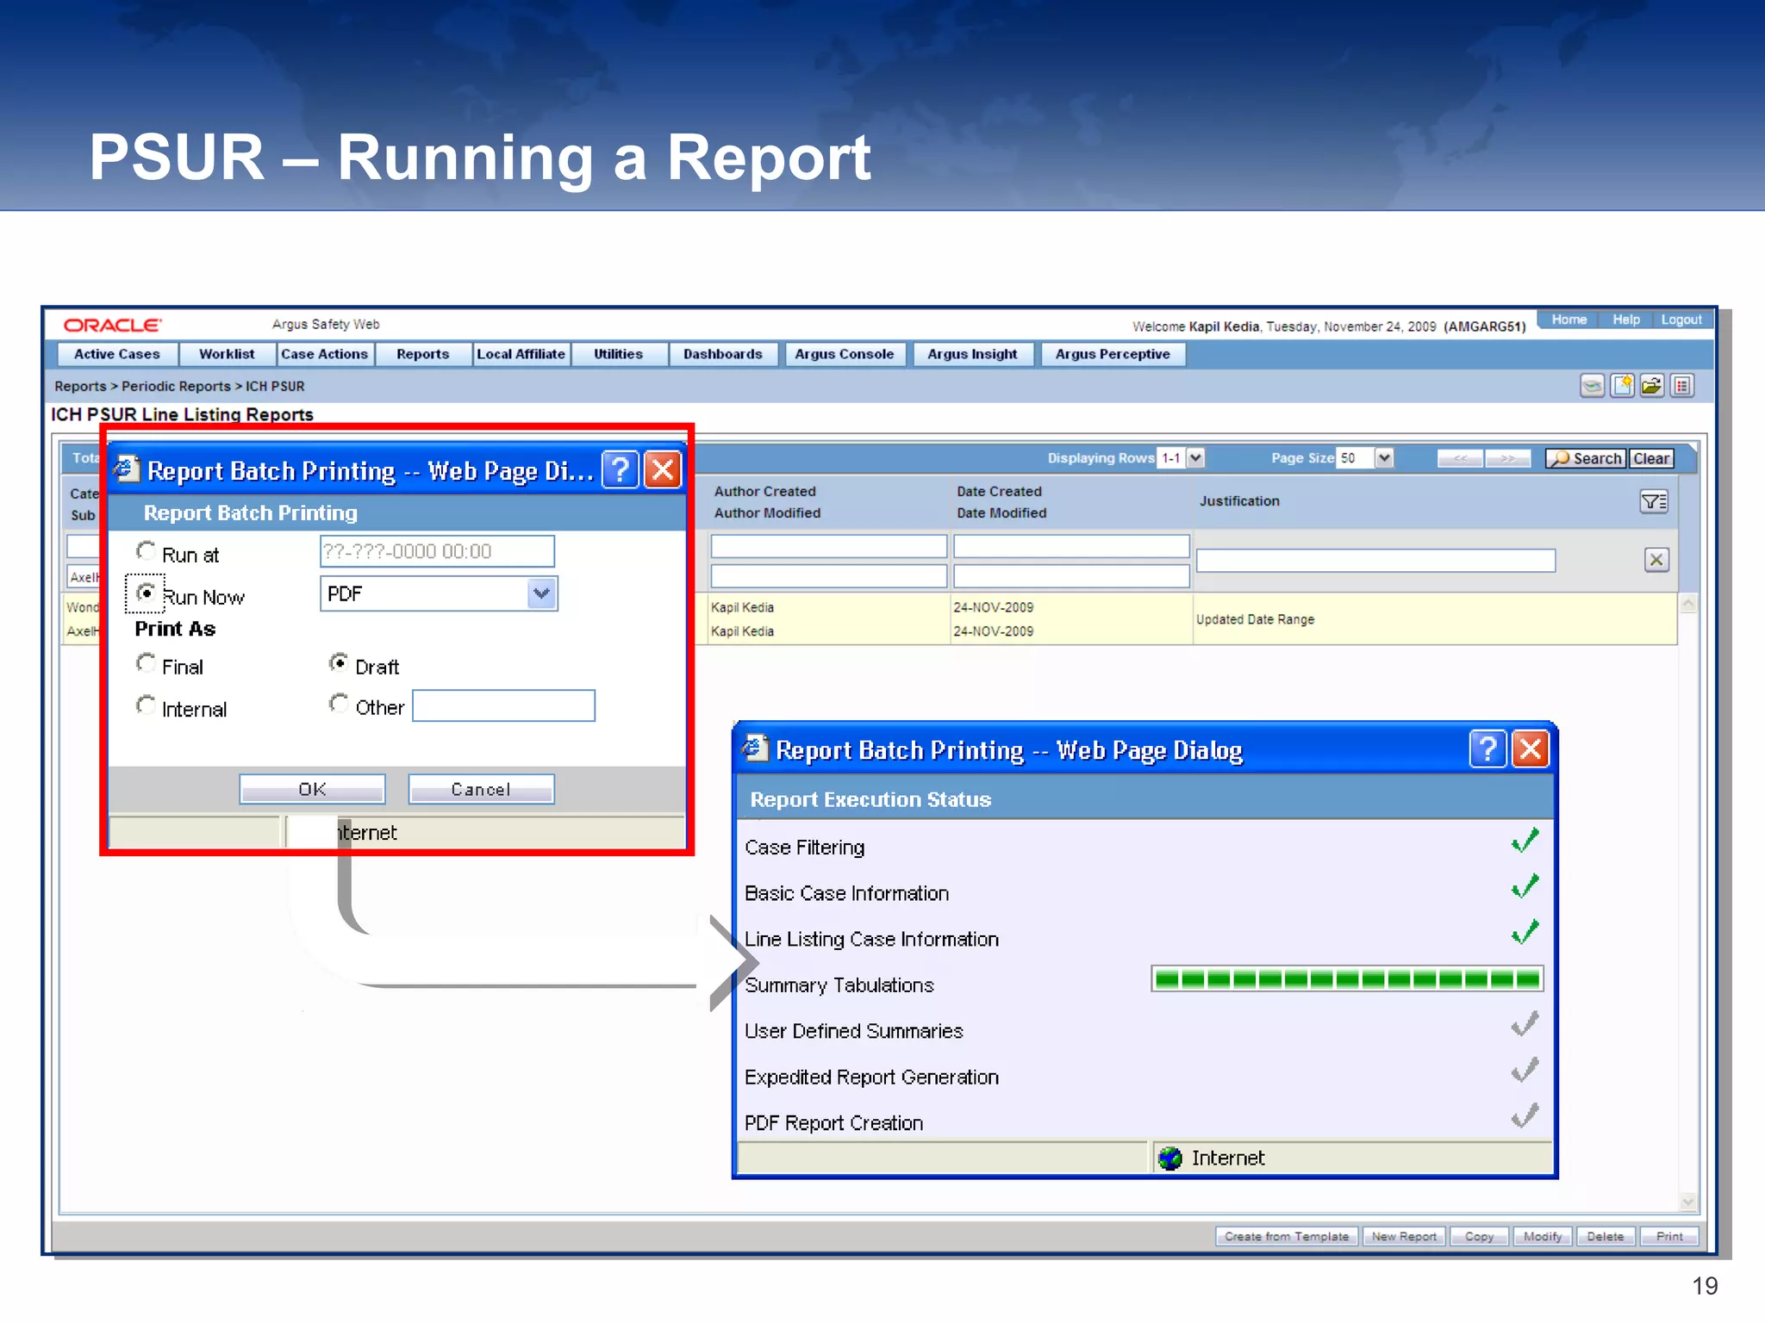This screenshot has width=1765, height=1323.
Task: Select the Internal print option
Action: pyautogui.click(x=147, y=705)
